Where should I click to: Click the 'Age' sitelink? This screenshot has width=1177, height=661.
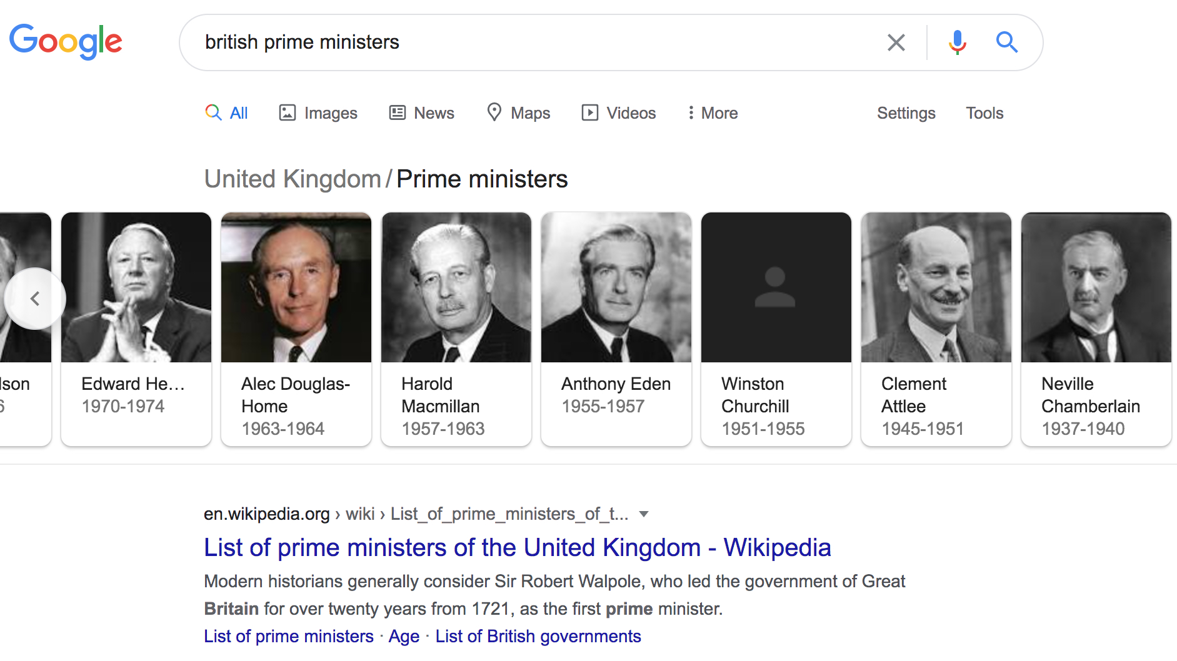404,636
